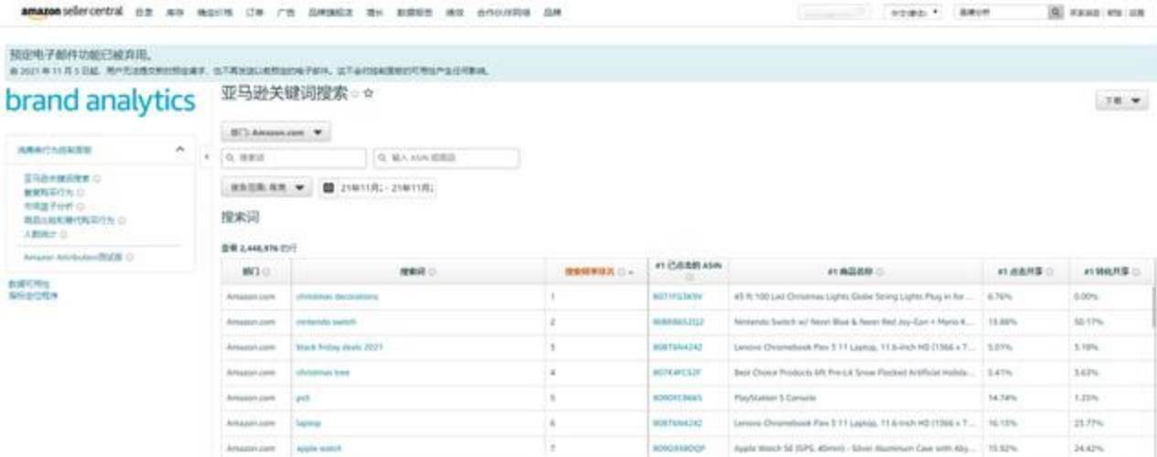1157x457 pixels.
Task: Open 重复购买行为 report in sidebar
Action: click(49, 193)
